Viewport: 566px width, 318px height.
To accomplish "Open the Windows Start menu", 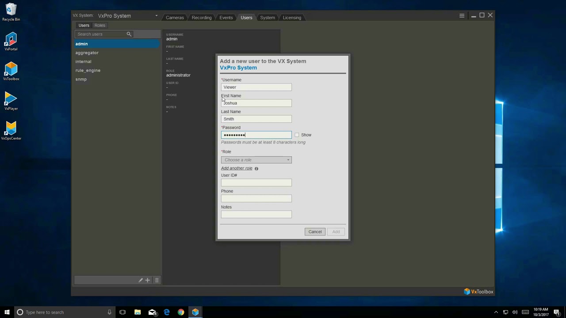I will coord(7,312).
